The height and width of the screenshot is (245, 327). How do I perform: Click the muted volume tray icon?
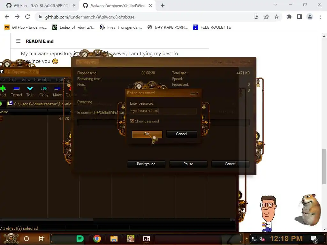pos(262,239)
